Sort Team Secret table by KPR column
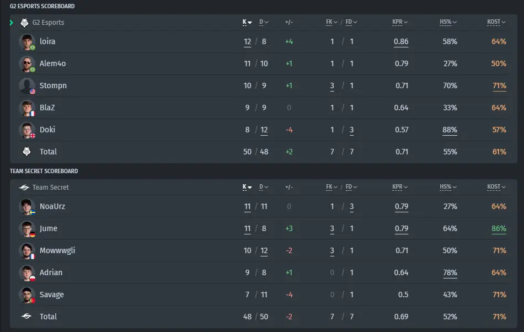Image resolution: width=524 pixels, height=332 pixels. [x=400, y=187]
